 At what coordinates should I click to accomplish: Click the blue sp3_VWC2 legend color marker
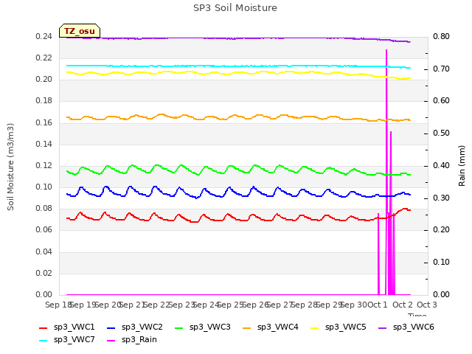tap(111, 327)
